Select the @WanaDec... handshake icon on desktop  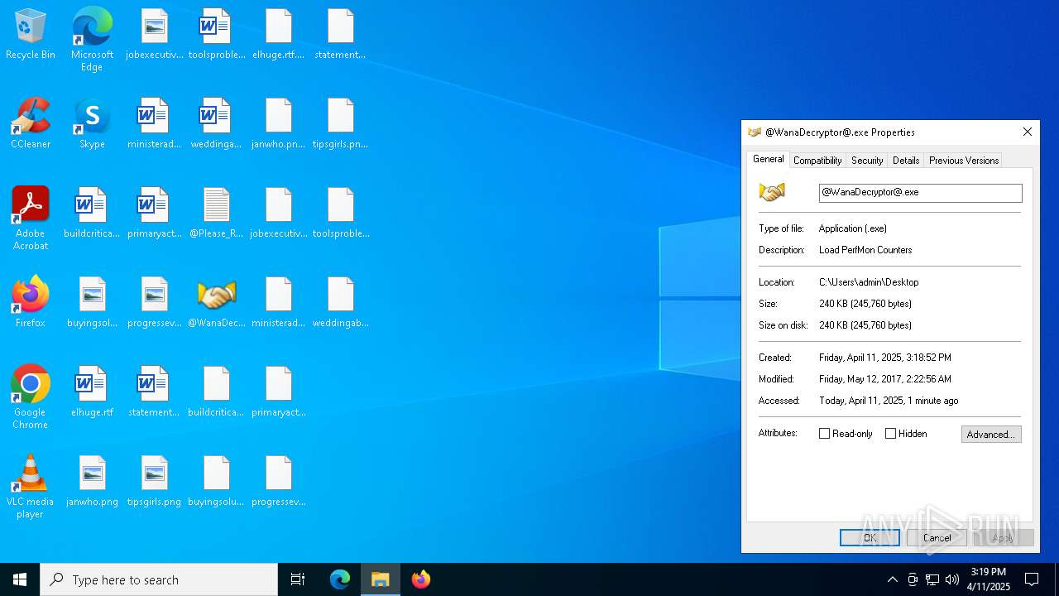[x=217, y=303]
